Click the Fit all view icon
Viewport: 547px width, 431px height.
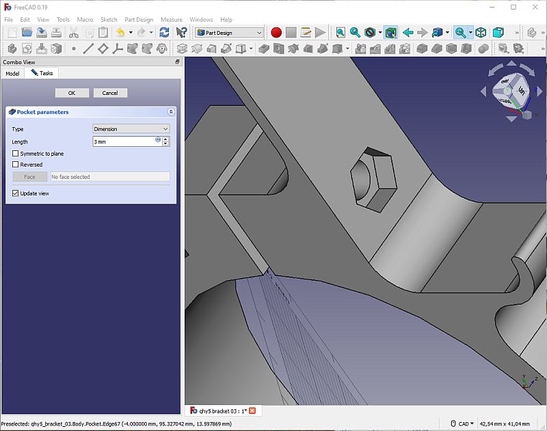point(341,33)
